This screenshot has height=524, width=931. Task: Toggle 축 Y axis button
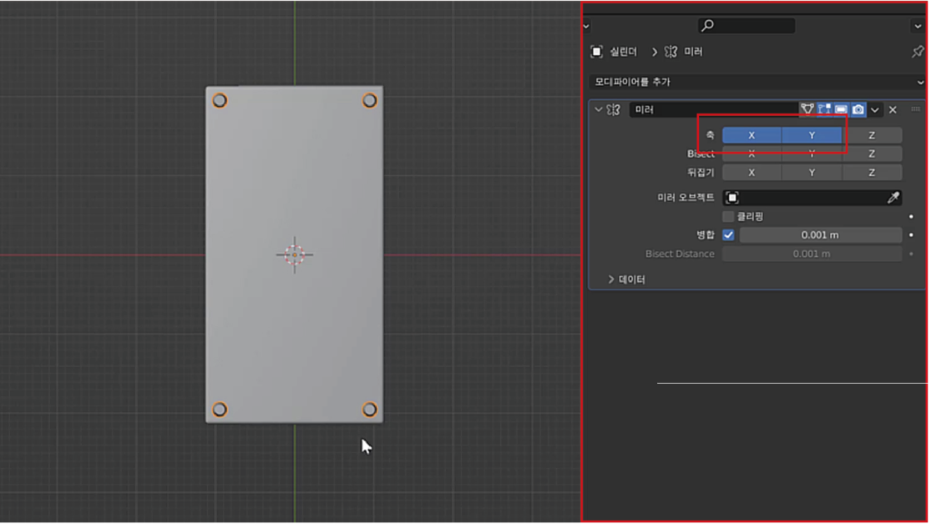click(x=812, y=135)
